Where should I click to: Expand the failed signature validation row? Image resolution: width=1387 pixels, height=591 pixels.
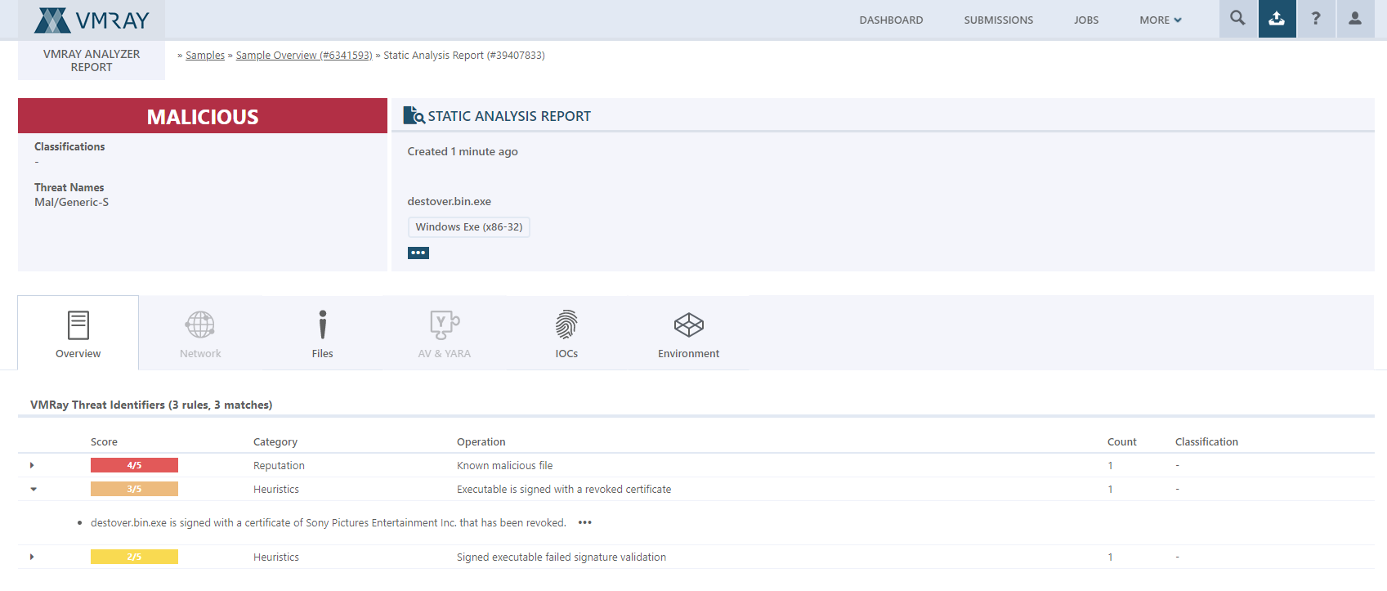tap(32, 557)
